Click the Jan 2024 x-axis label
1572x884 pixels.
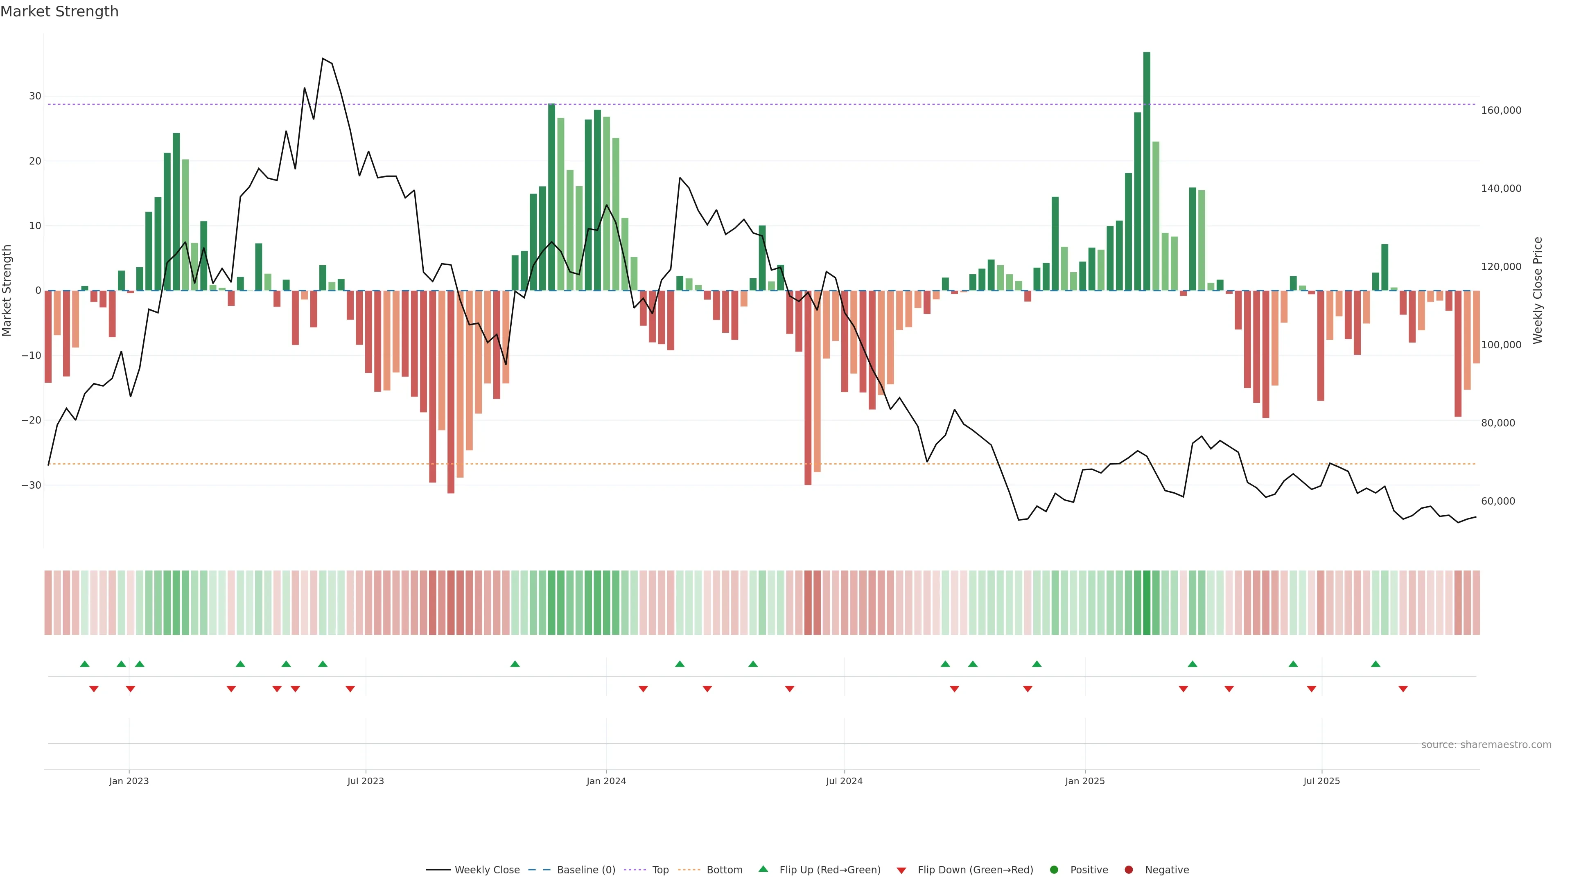coord(606,781)
